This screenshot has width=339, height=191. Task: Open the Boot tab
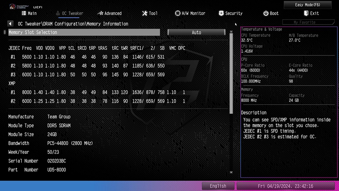tap(271, 13)
